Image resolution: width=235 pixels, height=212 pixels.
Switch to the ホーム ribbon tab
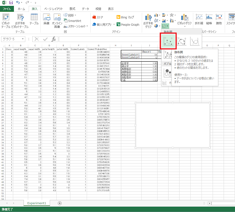click(22, 8)
